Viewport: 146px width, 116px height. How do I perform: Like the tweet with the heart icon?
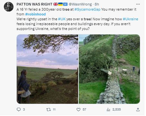click(78, 110)
